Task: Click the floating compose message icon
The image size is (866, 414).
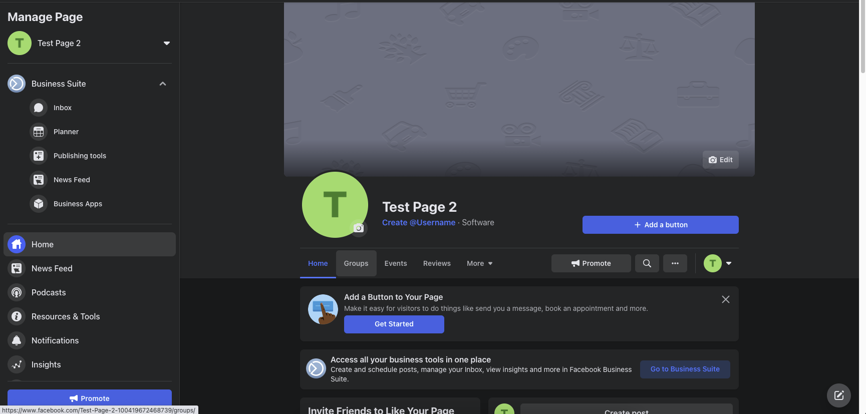Action: pos(839,395)
